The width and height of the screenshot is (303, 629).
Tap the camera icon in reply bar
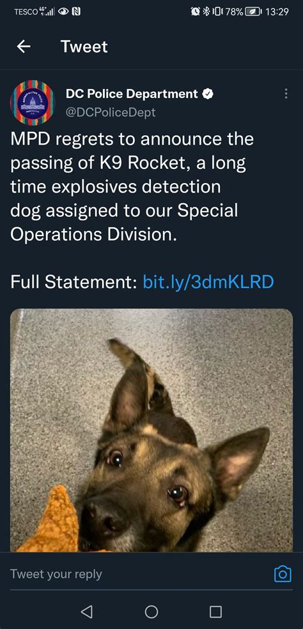click(x=283, y=573)
